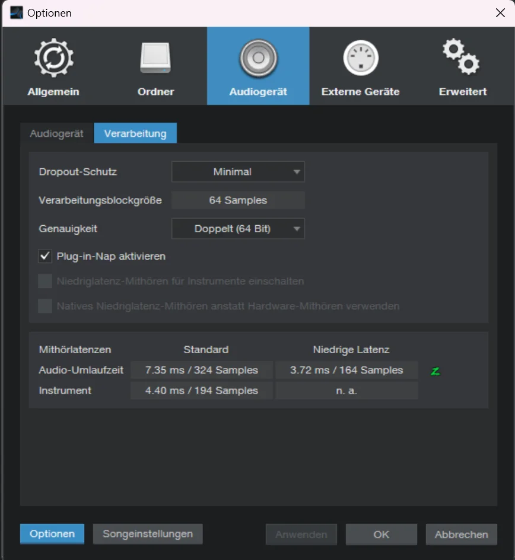515x560 pixels.
Task: Click the Studio One app icon in title bar
Action: [16, 13]
